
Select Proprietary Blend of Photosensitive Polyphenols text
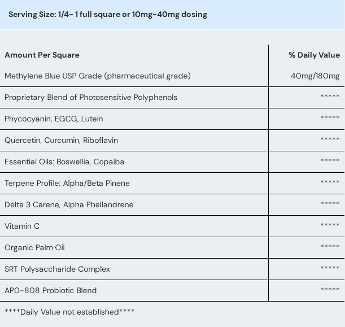click(x=91, y=97)
